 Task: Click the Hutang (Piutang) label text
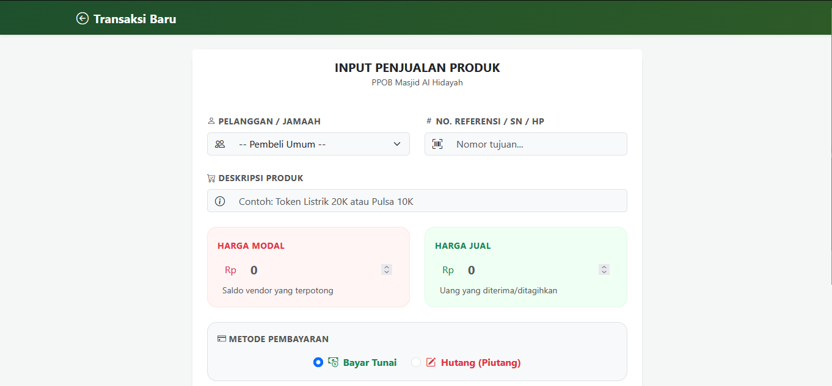[x=480, y=362]
